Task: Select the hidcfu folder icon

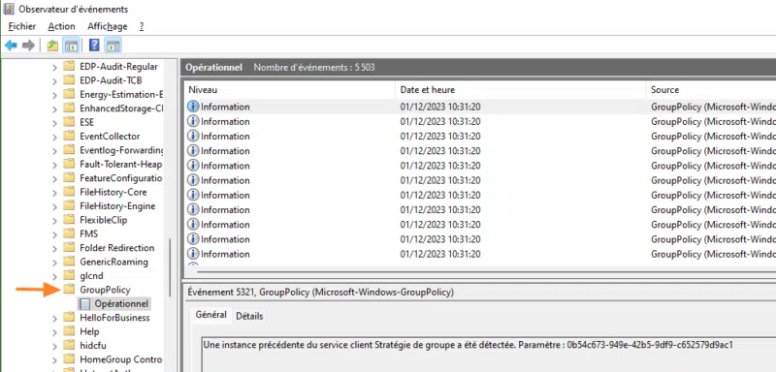Action: pos(69,345)
